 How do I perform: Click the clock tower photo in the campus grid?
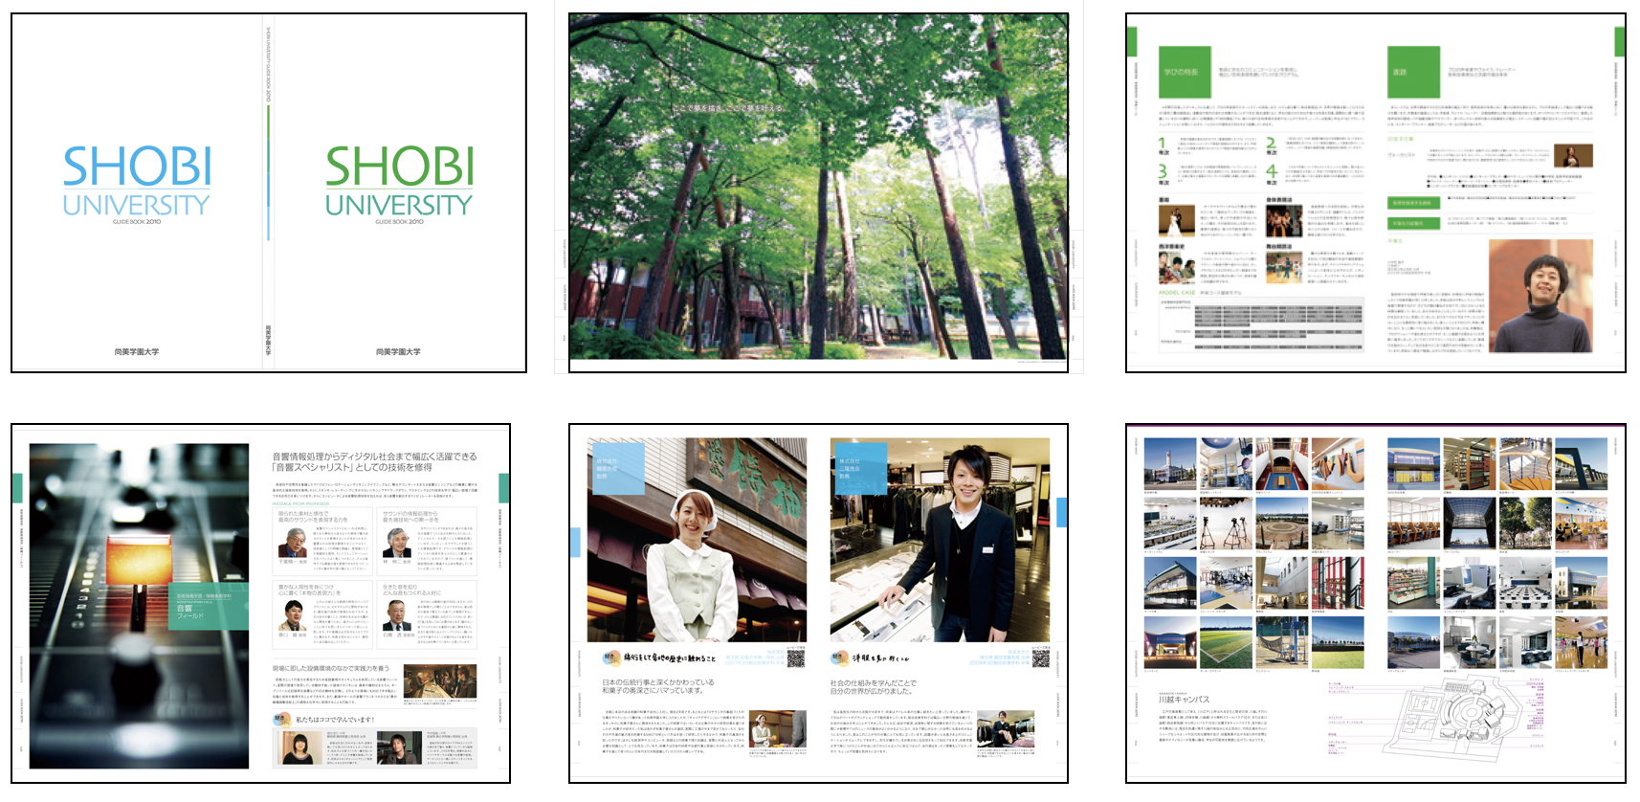click(x=1169, y=464)
